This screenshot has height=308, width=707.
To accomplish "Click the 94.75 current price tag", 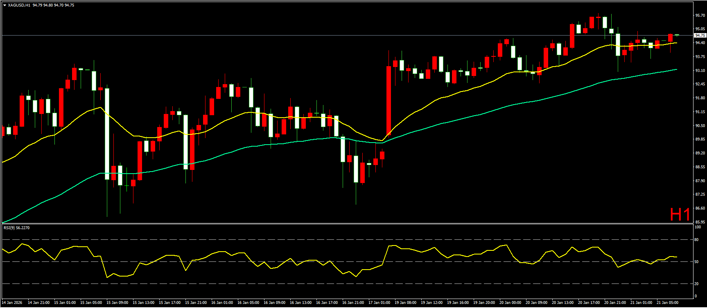I will click(700, 36).
